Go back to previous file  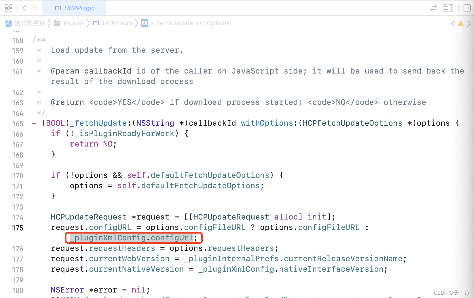click(24, 8)
